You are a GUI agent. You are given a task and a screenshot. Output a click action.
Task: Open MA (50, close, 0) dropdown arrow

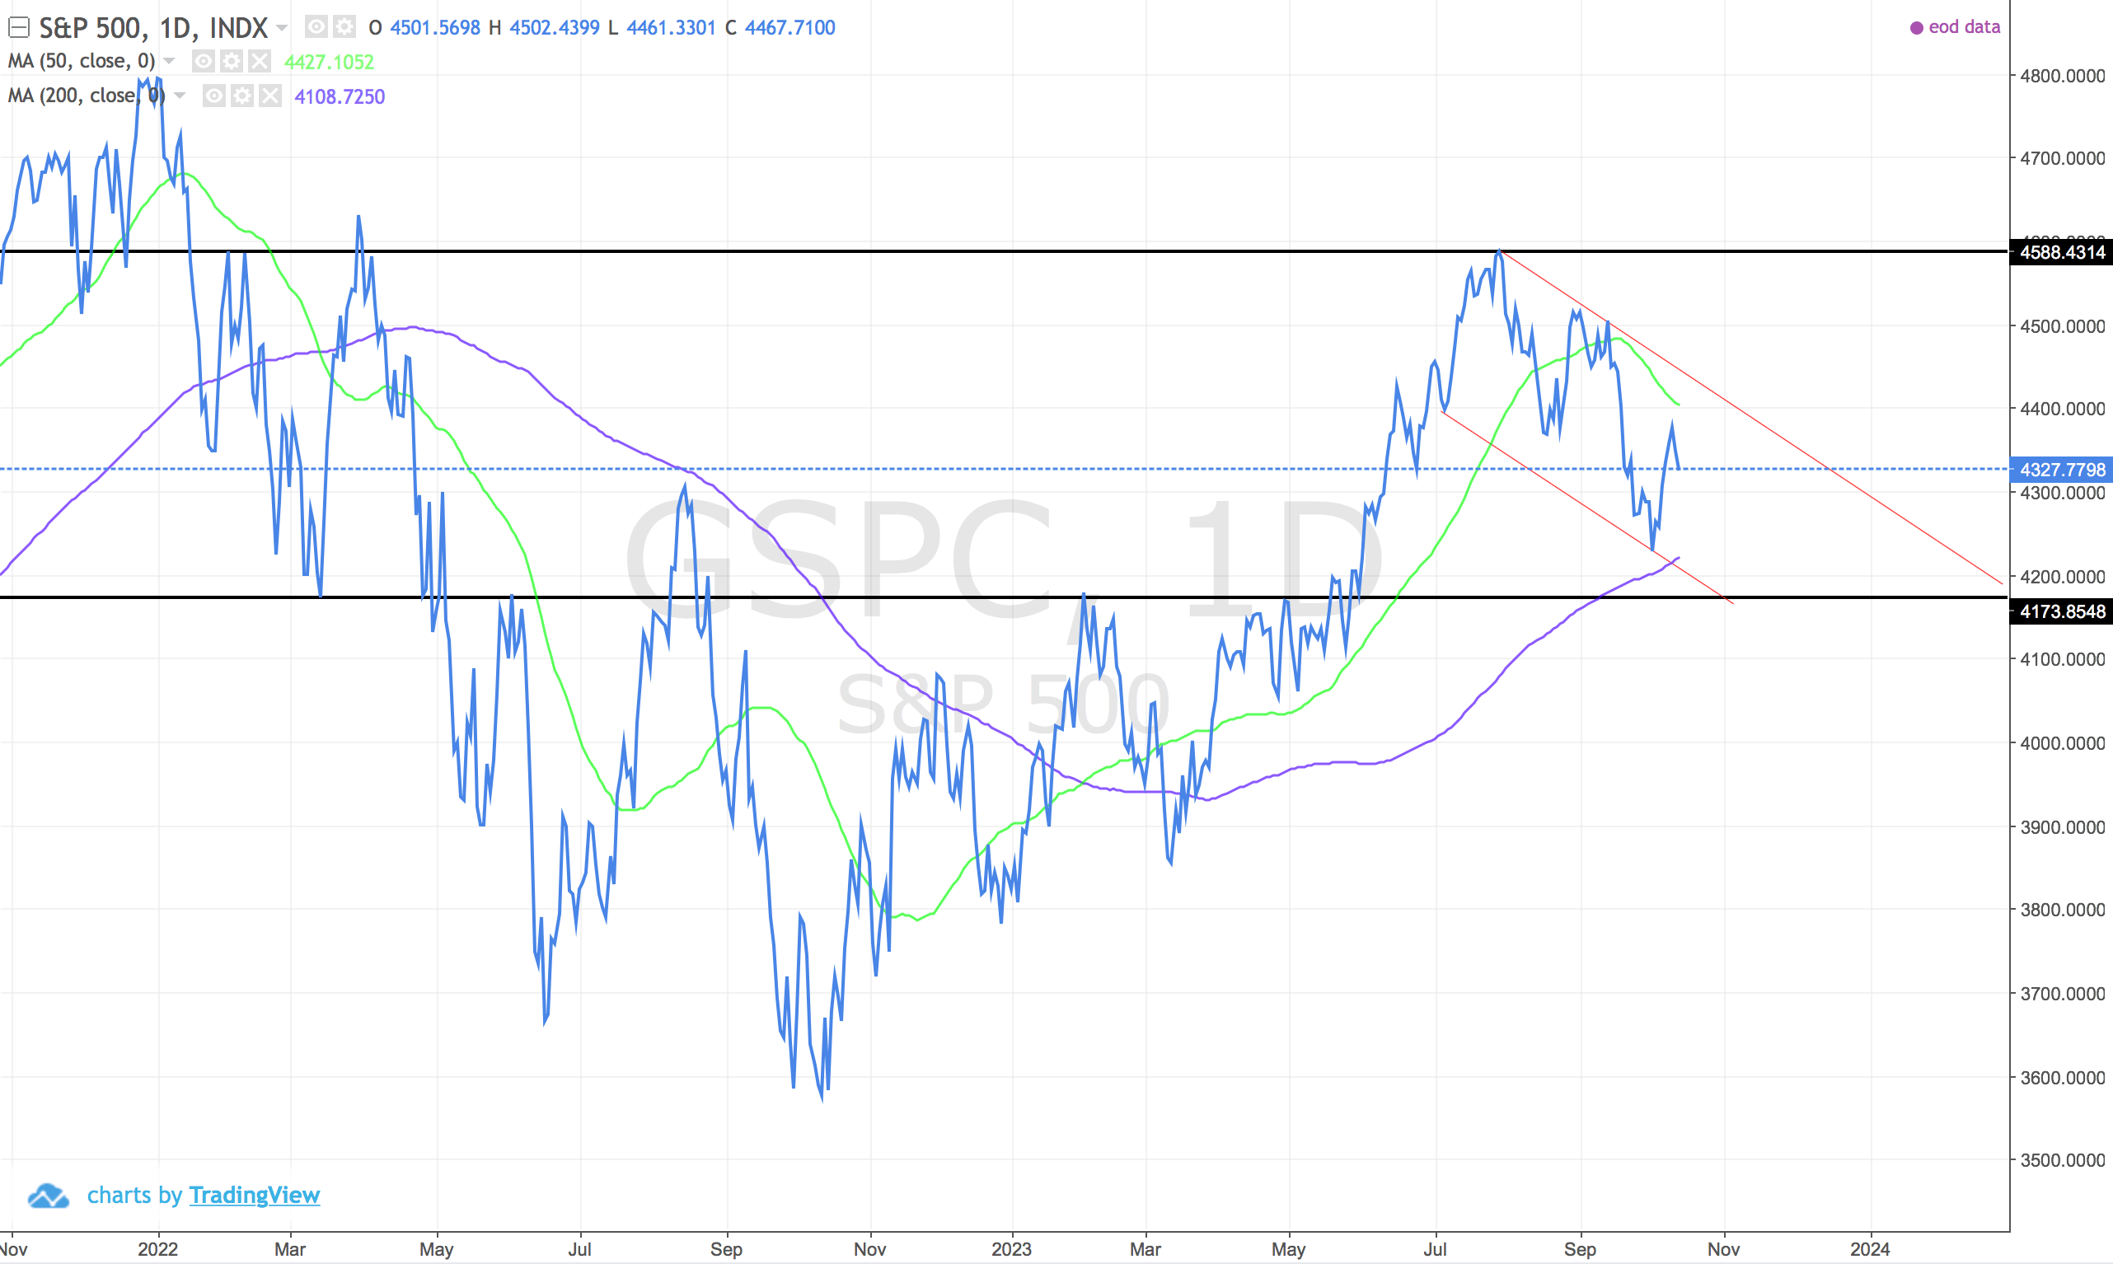(x=169, y=61)
